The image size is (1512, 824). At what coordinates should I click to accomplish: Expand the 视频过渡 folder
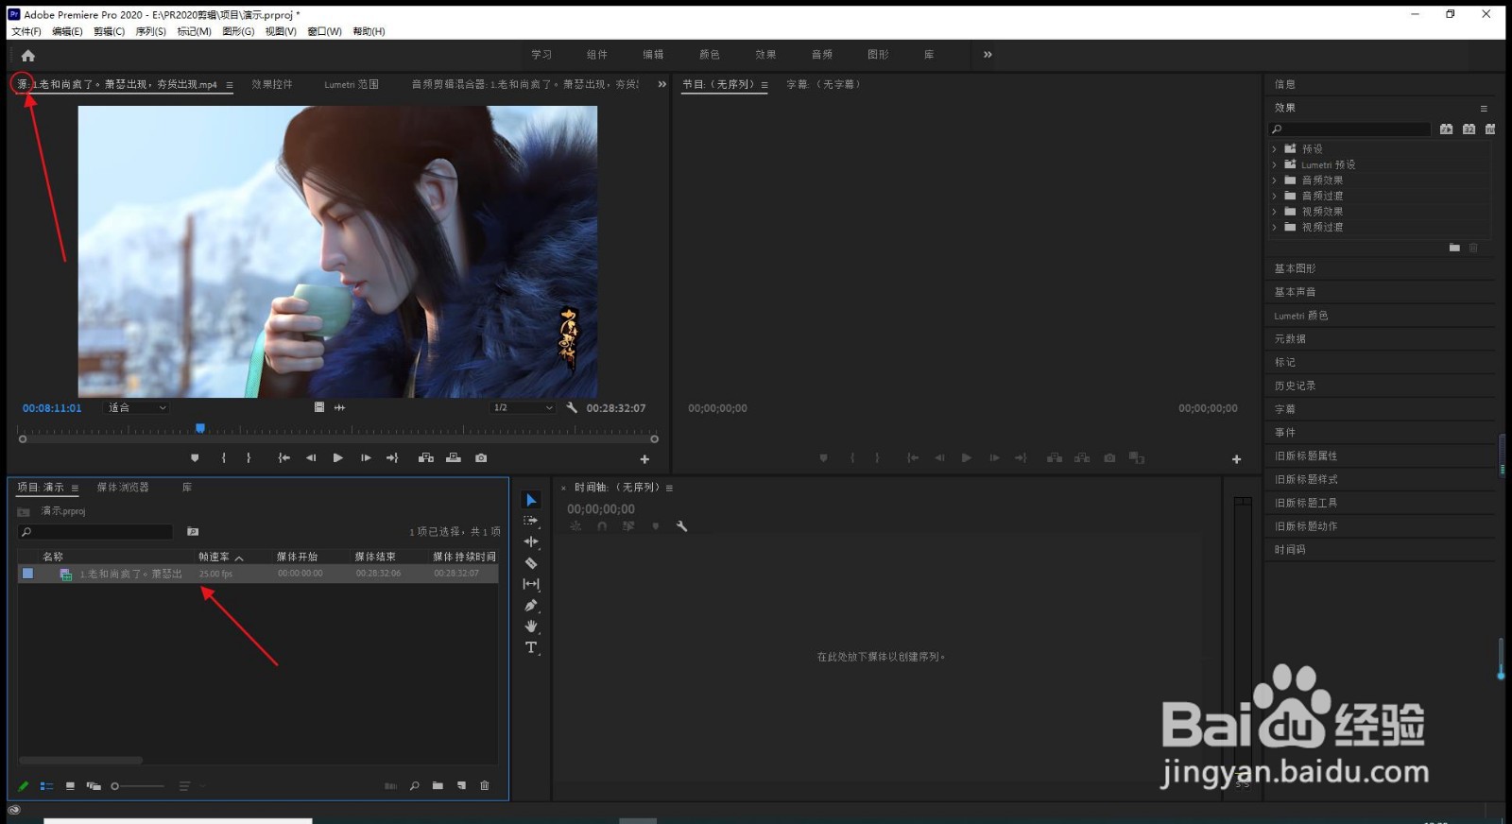(x=1275, y=228)
